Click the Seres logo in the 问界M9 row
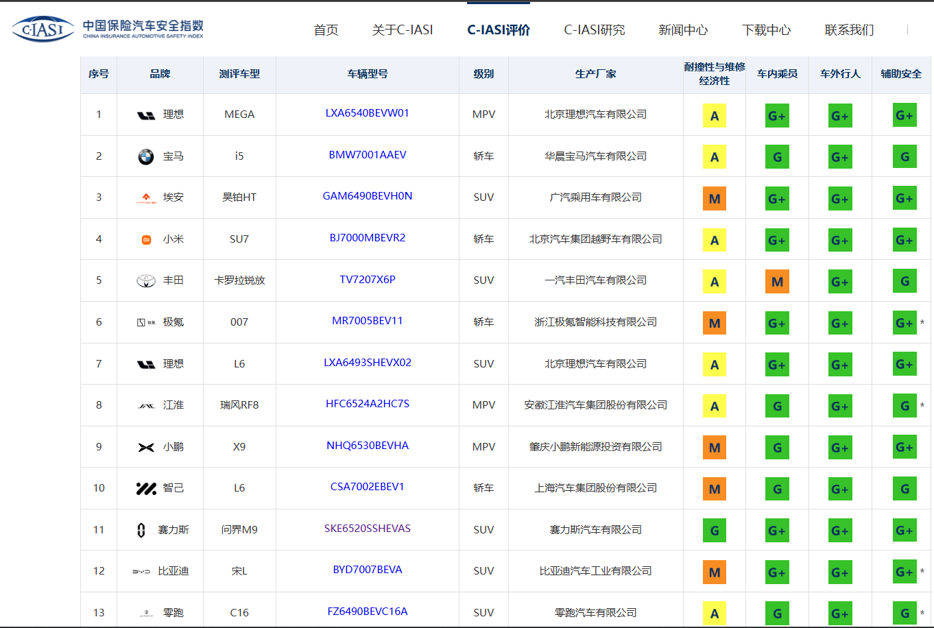The width and height of the screenshot is (934, 628). tap(141, 530)
